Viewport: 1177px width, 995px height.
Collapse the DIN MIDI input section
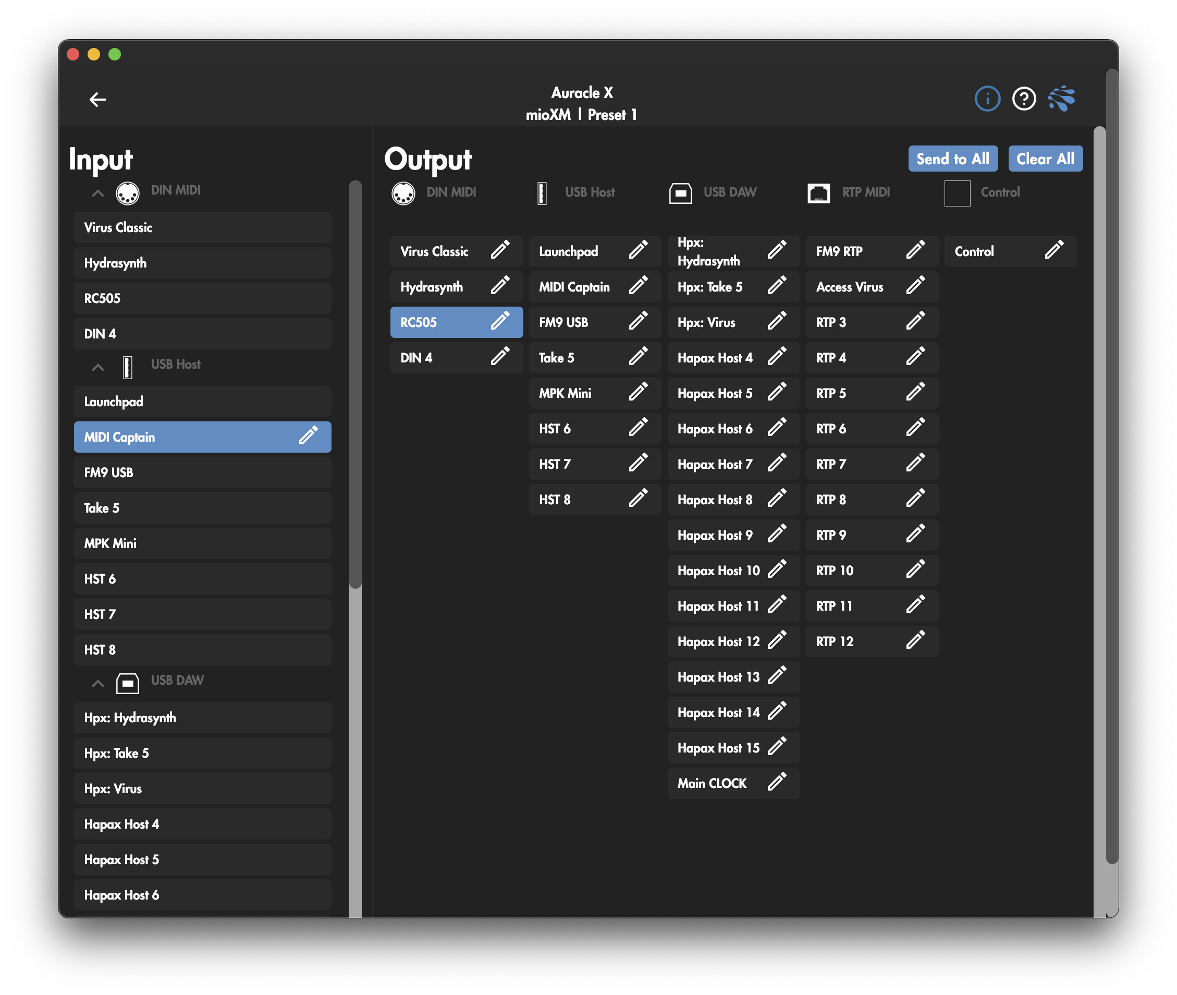[97, 193]
